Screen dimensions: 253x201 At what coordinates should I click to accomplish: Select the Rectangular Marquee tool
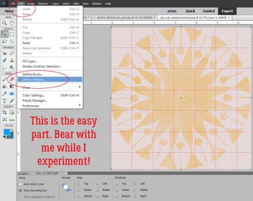click(12, 34)
